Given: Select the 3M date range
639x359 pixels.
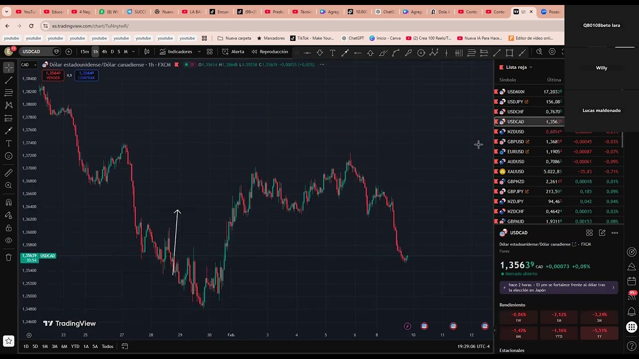Looking at the screenshot, I should coord(54,347).
